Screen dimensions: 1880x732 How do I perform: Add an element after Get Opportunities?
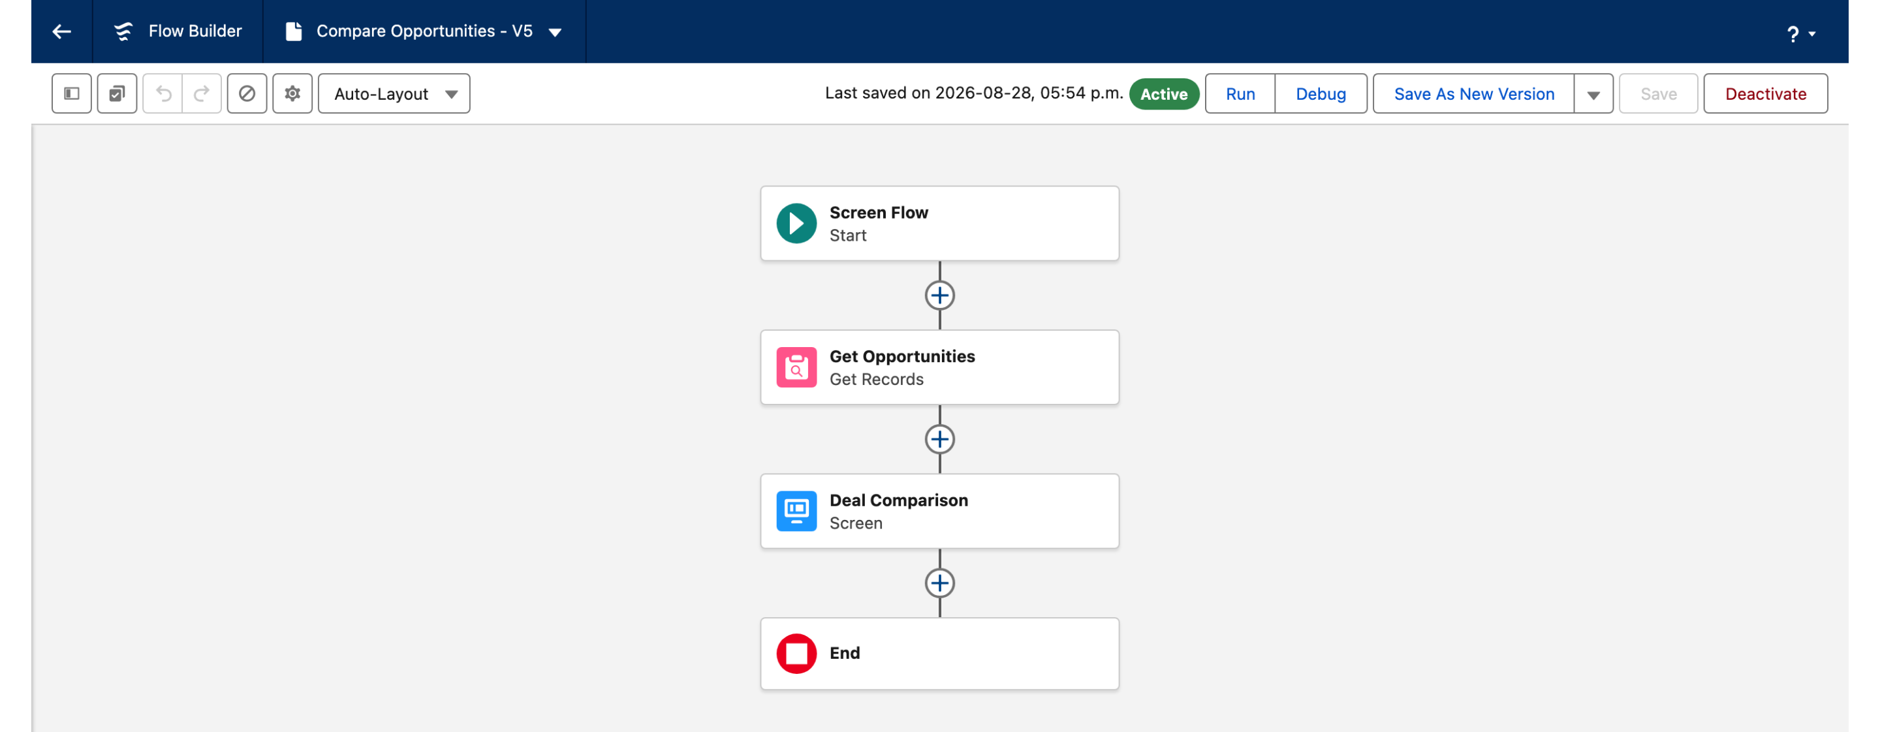939,439
